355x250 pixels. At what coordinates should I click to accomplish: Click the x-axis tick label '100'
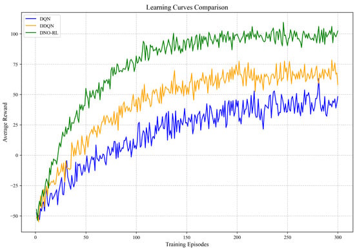point(136,237)
